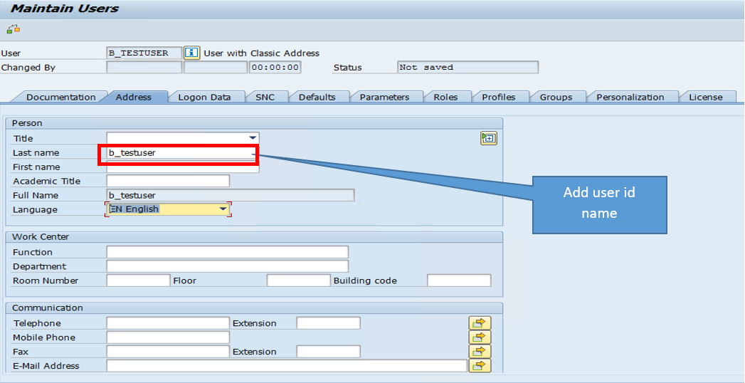Click the display/change toggle toolbar icon
Image resolution: width=745 pixels, height=383 pixels.
14,29
